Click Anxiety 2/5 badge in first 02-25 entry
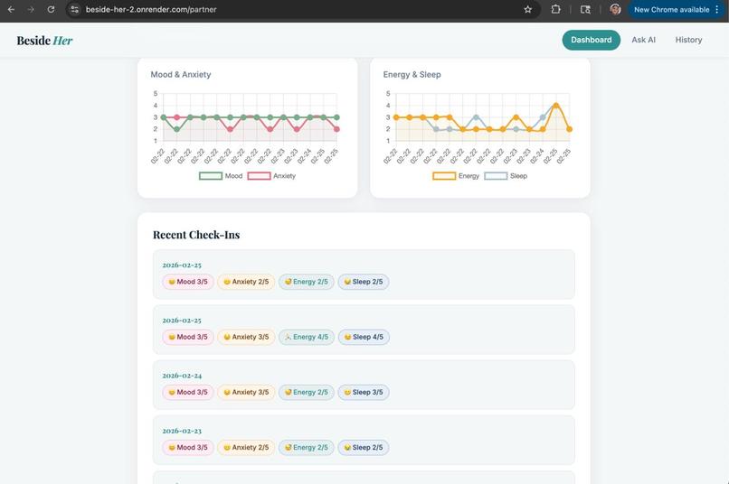This screenshot has width=729, height=484. pyautogui.click(x=246, y=282)
